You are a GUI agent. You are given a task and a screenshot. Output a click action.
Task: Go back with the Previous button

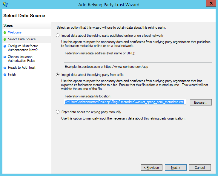(151, 168)
